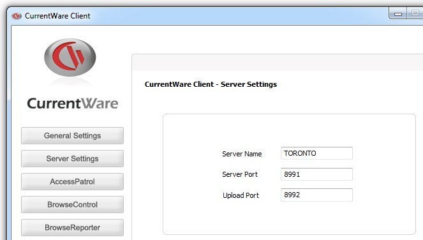The width and height of the screenshot is (423, 240).
Task: Click the Server Port label
Action: click(240, 174)
